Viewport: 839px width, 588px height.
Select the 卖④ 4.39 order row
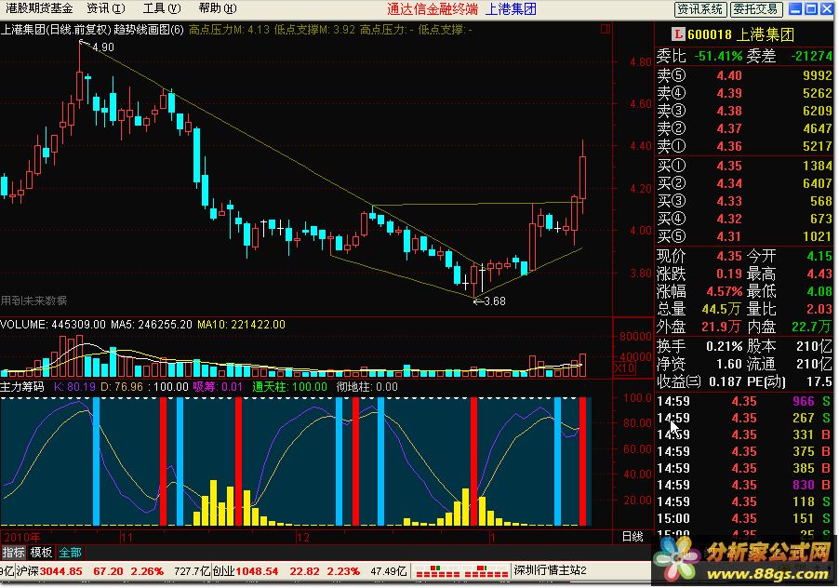[x=744, y=93]
